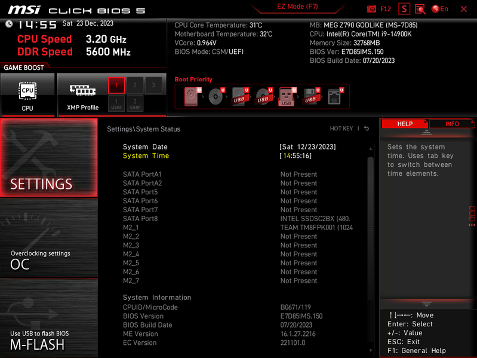
Task: Enable XMP profile 1
Action: (116, 85)
